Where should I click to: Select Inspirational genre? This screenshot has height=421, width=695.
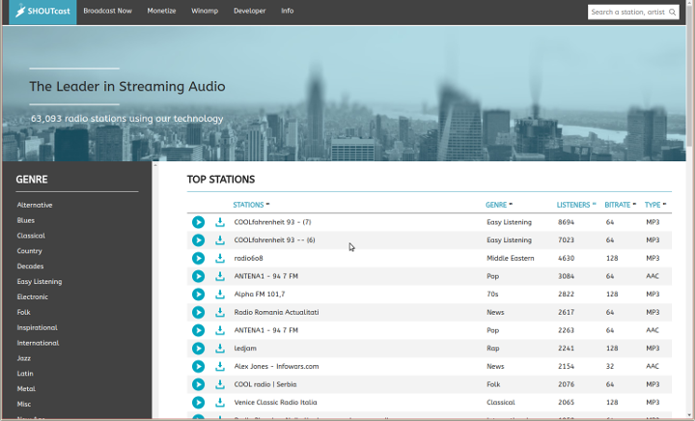coord(38,328)
